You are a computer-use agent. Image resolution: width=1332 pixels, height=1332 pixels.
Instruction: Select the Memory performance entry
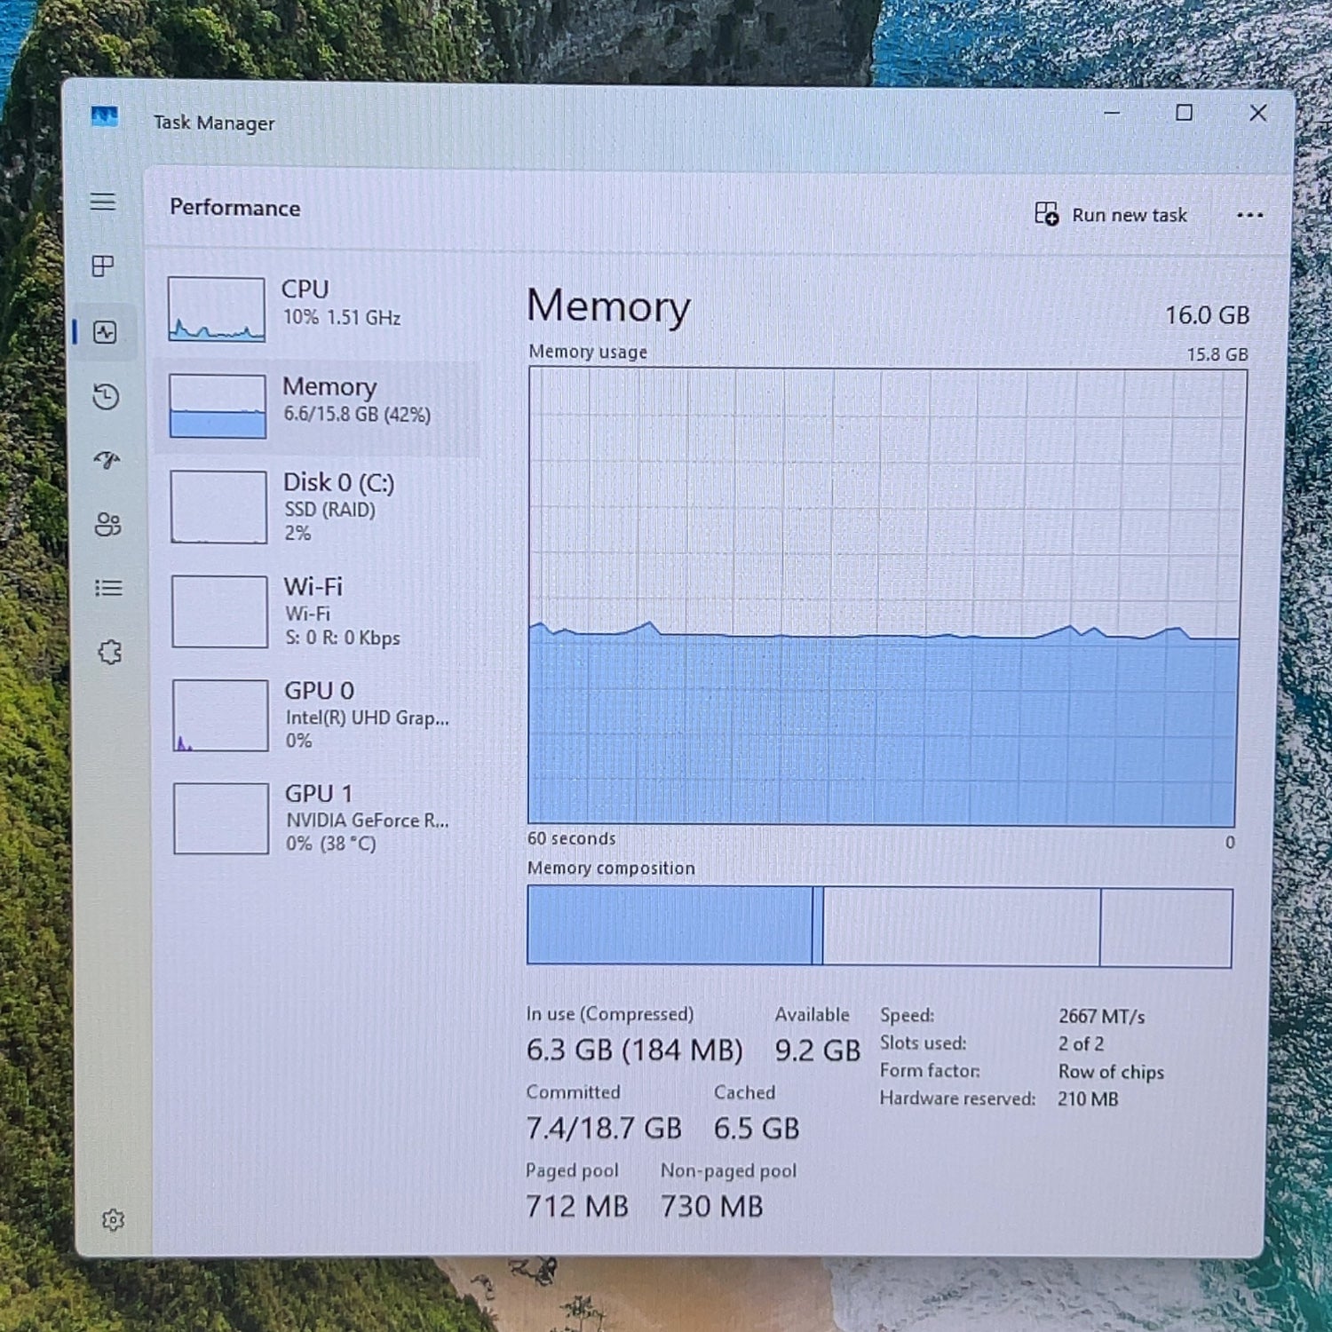tap(316, 407)
